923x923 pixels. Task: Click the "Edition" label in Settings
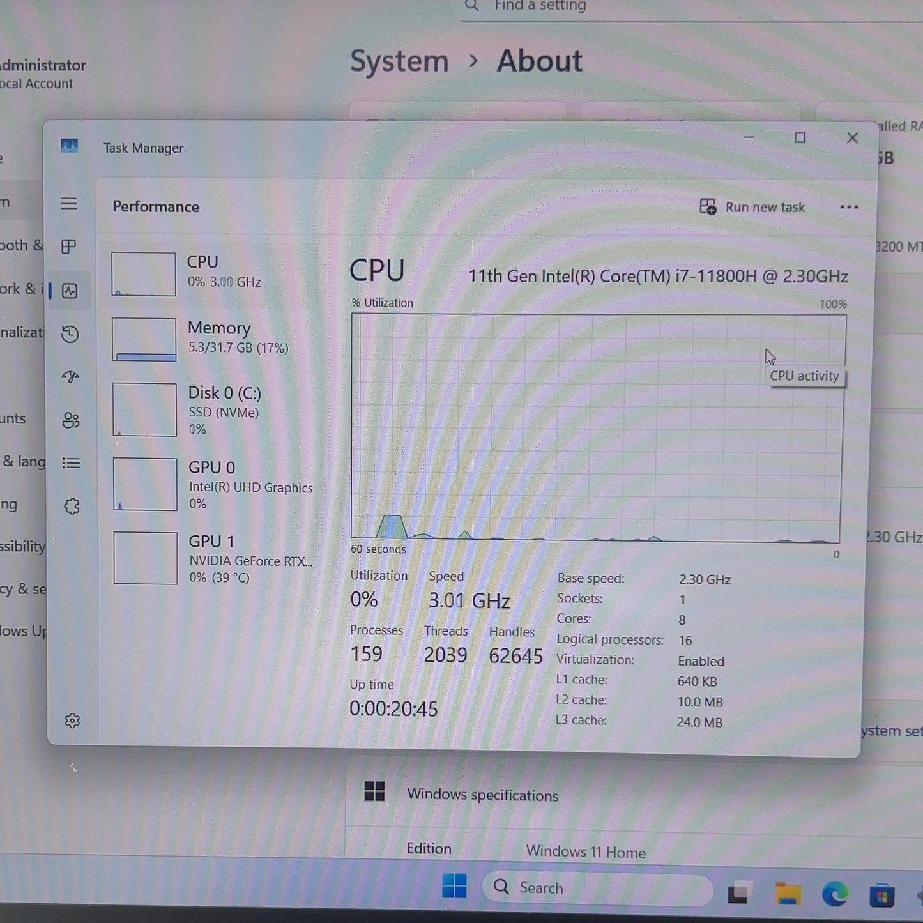tap(429, 848)
